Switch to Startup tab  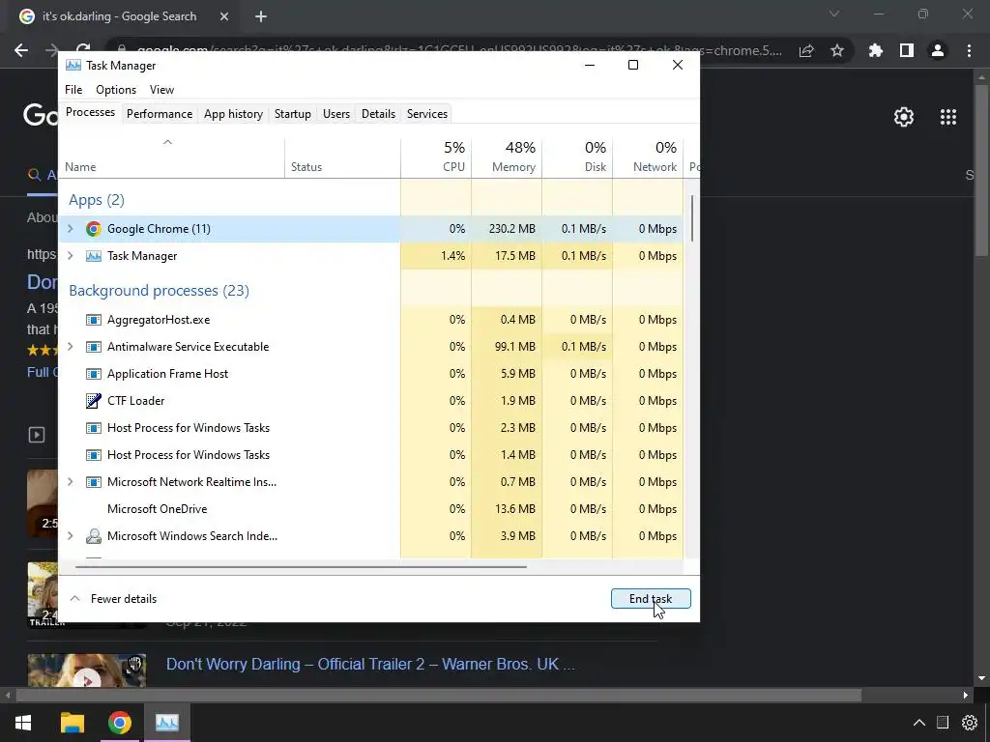pyautogui.click(x=292, y=114)
